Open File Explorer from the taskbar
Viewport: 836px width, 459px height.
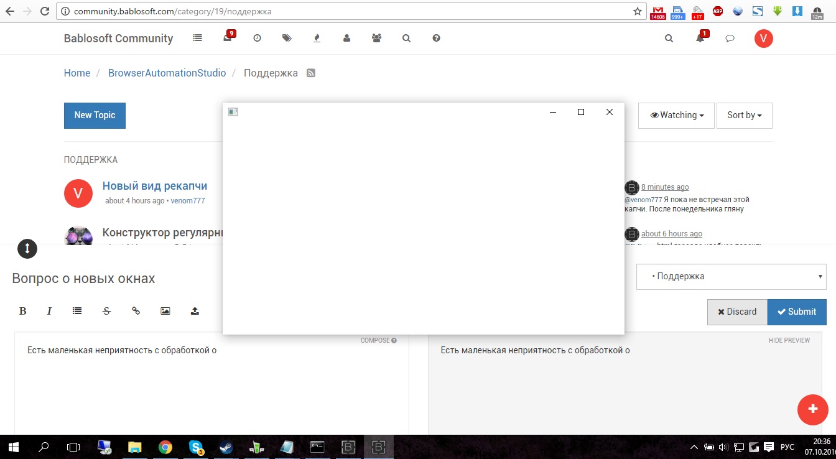[135, 447]
